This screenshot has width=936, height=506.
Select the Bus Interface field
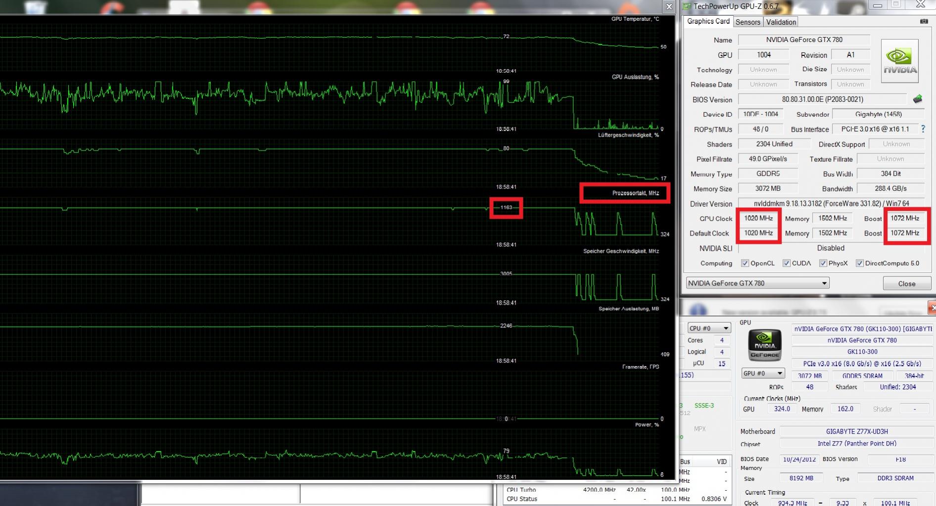pyautogui.click(x=875, y=129)
